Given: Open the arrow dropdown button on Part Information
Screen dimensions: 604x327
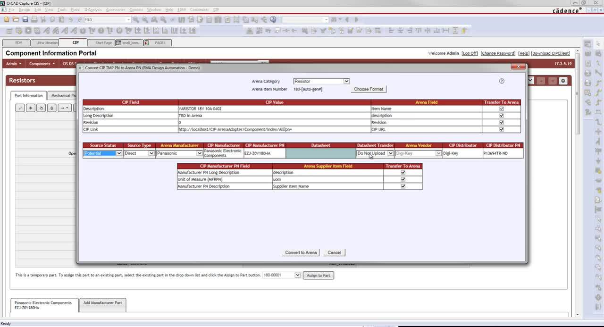Looking at the screenshot, I should (x=64, y=108).
